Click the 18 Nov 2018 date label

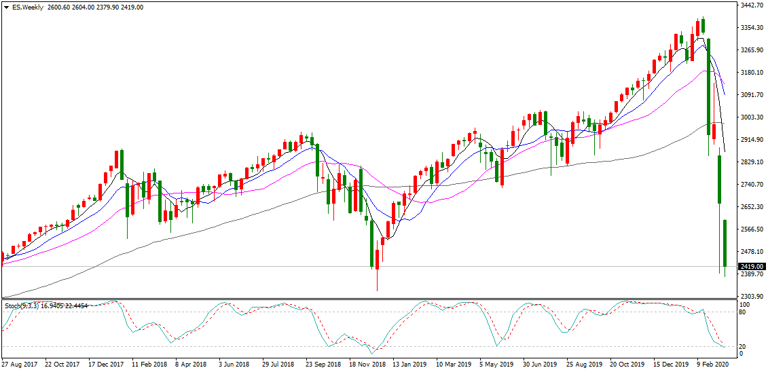[x=367, y=365]
